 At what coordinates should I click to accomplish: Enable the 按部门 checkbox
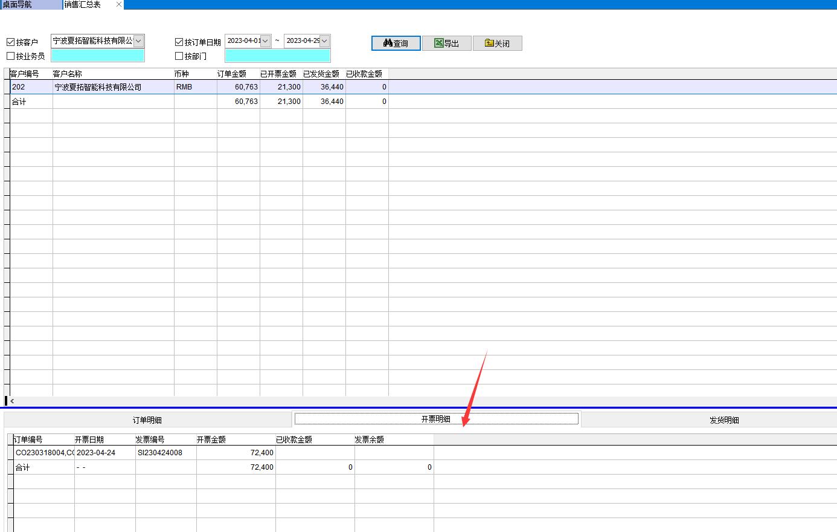click(179, 56)
